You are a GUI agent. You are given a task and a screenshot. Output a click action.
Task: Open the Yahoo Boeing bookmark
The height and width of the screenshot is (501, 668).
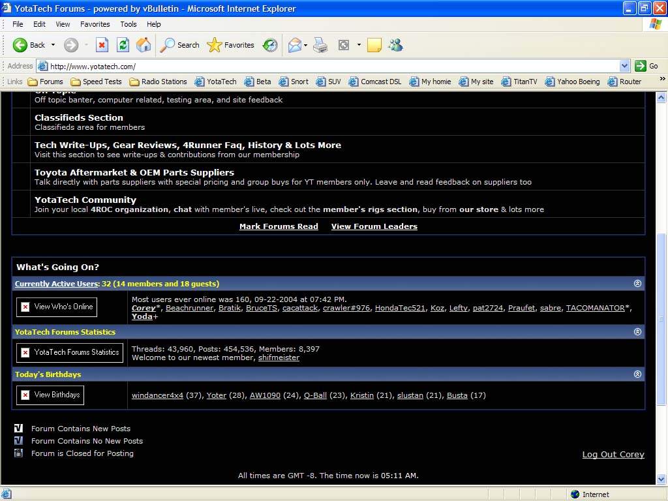pos(573,82)
